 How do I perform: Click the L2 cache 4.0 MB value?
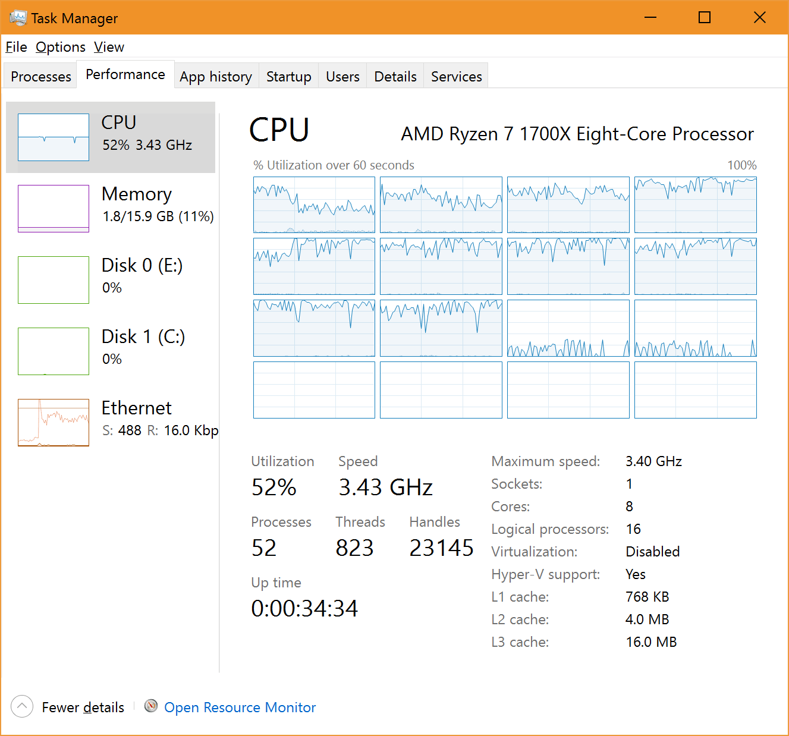[x=647, y=619]
